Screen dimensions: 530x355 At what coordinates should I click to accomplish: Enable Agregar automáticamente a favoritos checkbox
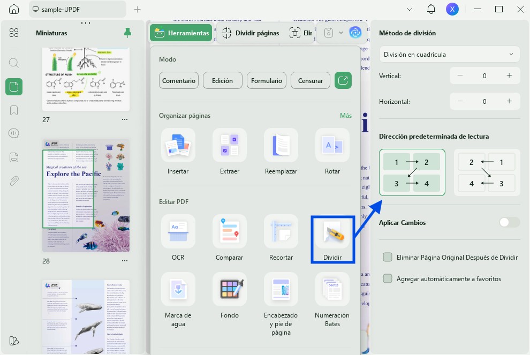(x=388, y=278)
